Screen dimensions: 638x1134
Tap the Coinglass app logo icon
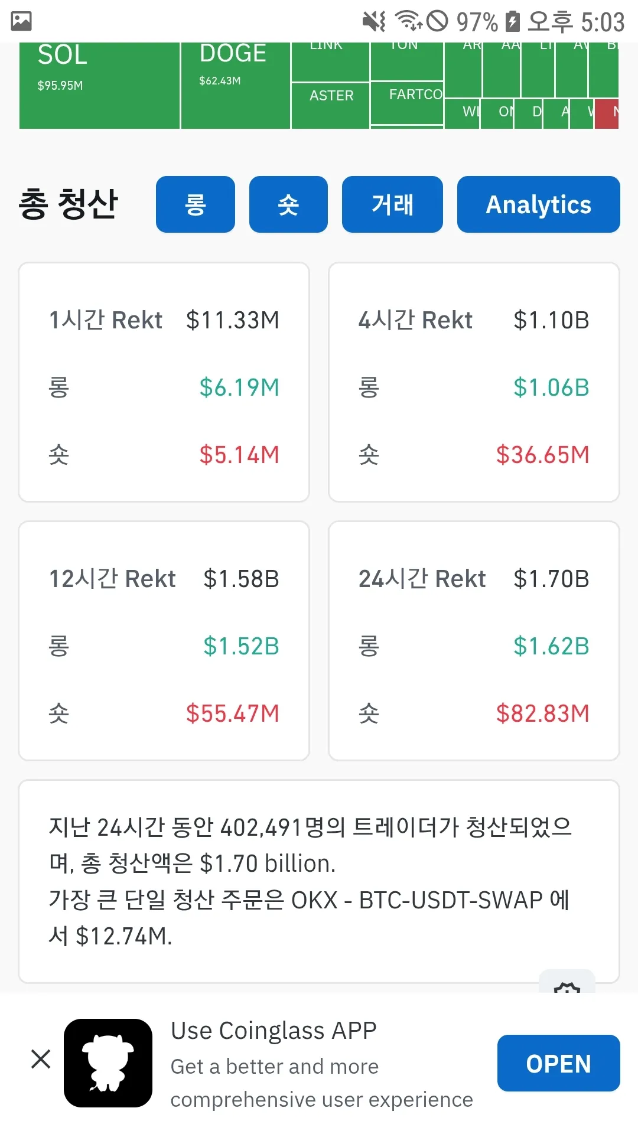coord(108,1063)
